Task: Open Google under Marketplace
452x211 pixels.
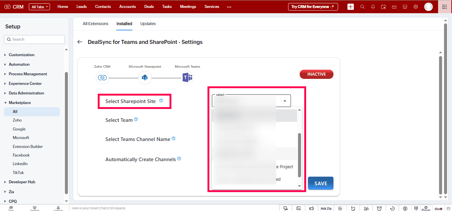Action: [19, 129]
